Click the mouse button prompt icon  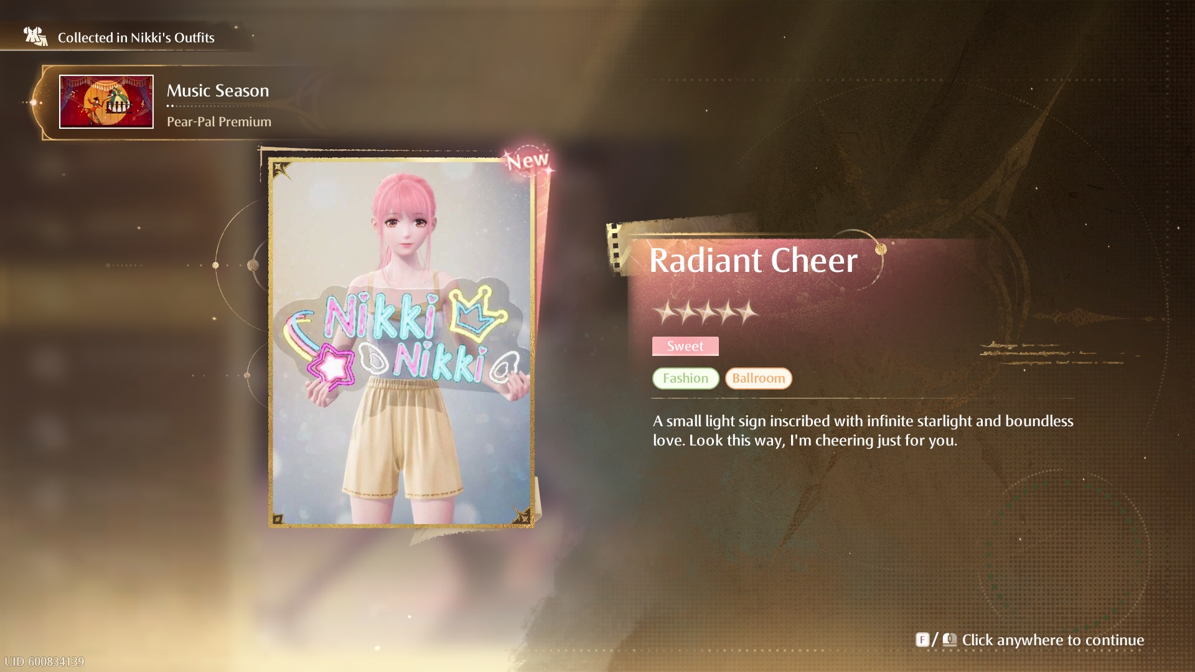(x=950, y=640)
